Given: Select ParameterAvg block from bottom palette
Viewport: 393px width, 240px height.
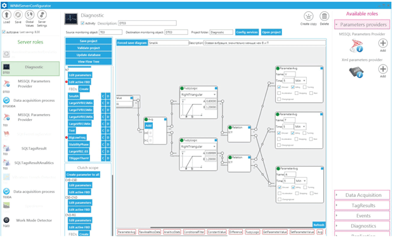Looking at the screenshot, I should (127, 232).
